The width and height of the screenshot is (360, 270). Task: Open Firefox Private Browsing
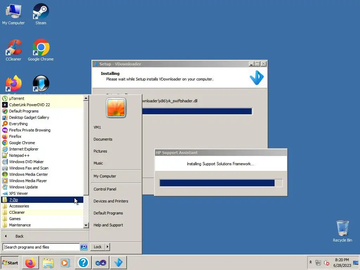43,130
